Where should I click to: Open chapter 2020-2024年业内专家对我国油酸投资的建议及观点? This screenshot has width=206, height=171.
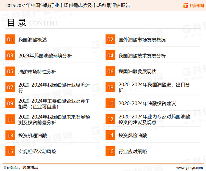click(154, 119)
